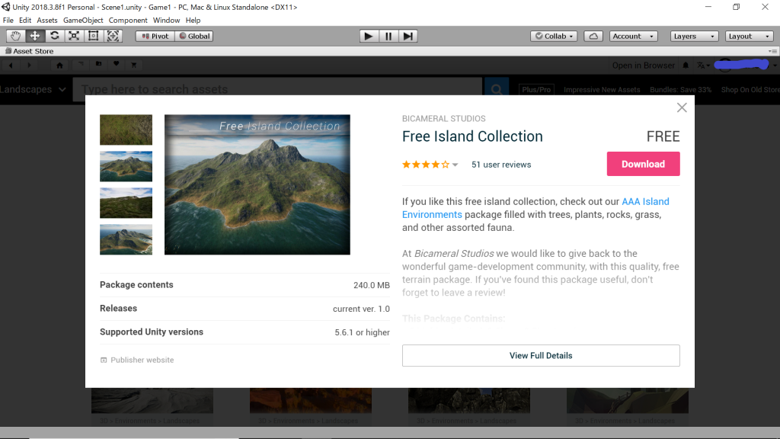Open the shopping cart icon

tap(134, 65)
